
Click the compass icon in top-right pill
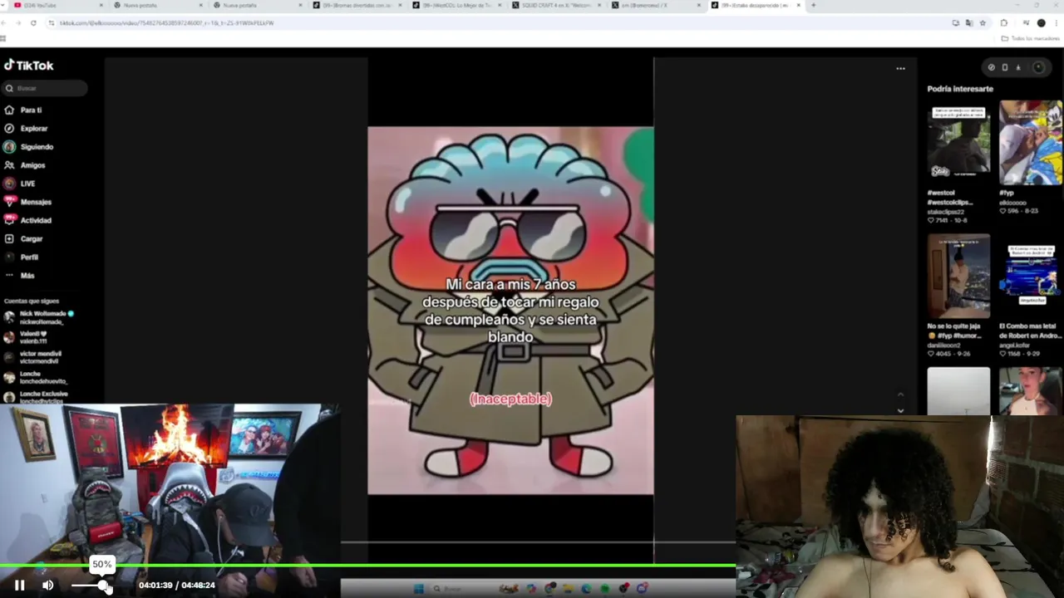991,67
